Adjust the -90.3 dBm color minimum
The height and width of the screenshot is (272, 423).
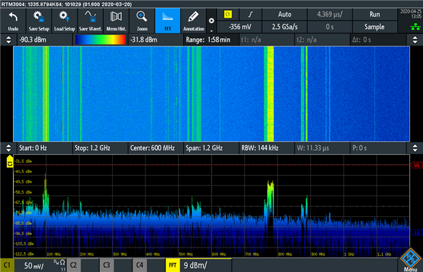point(45,40)
